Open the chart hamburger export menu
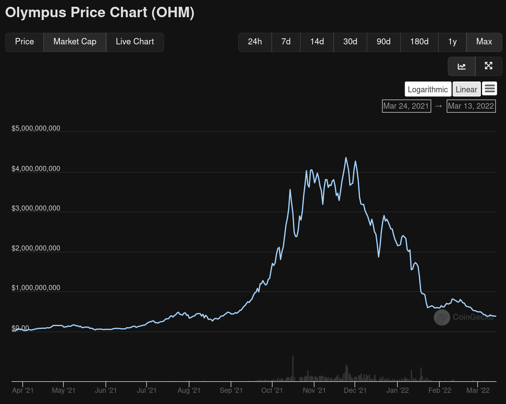Image resolution: width=506 pixels, height=404 pixels. [x=489, y=89]
